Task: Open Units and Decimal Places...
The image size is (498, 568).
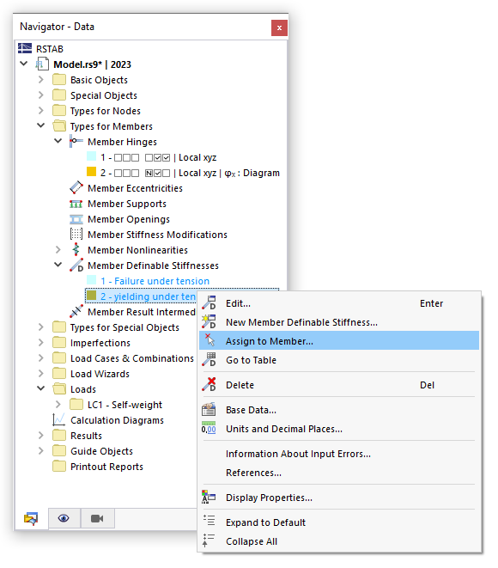Action: coord(339,429)
